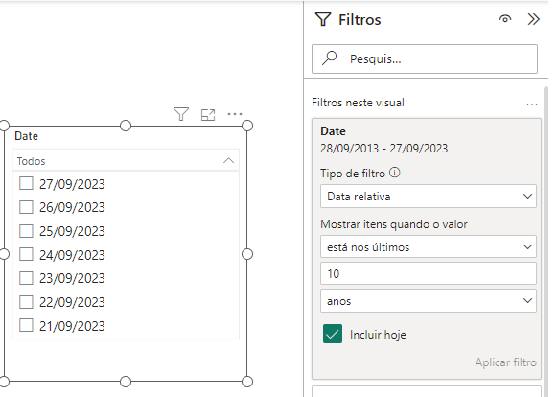Check the 27/09/2023 date checkbox
Screen dimensions: 557x397
26,184
